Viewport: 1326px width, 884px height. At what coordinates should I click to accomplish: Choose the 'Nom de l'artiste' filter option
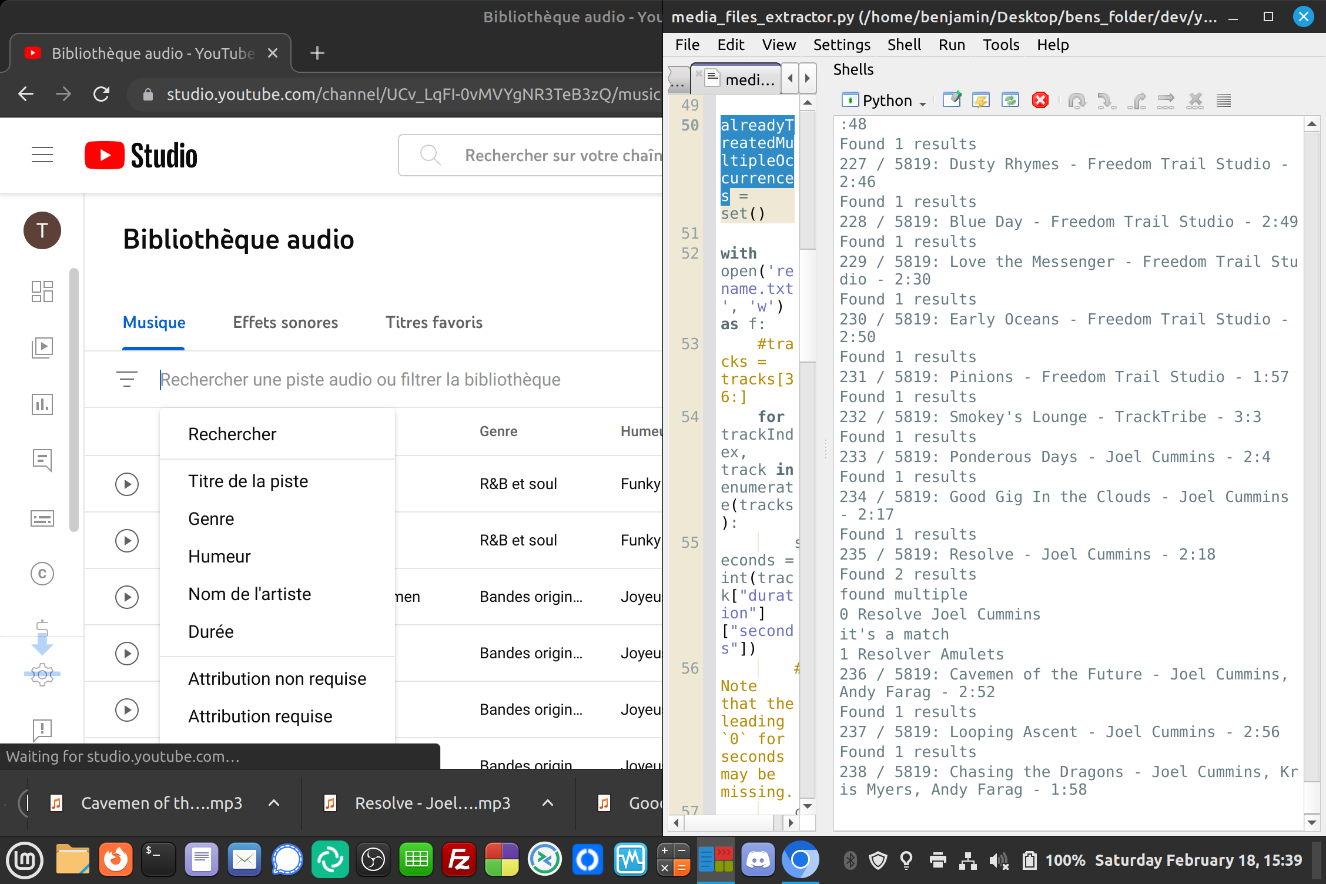tap(249, 594)
